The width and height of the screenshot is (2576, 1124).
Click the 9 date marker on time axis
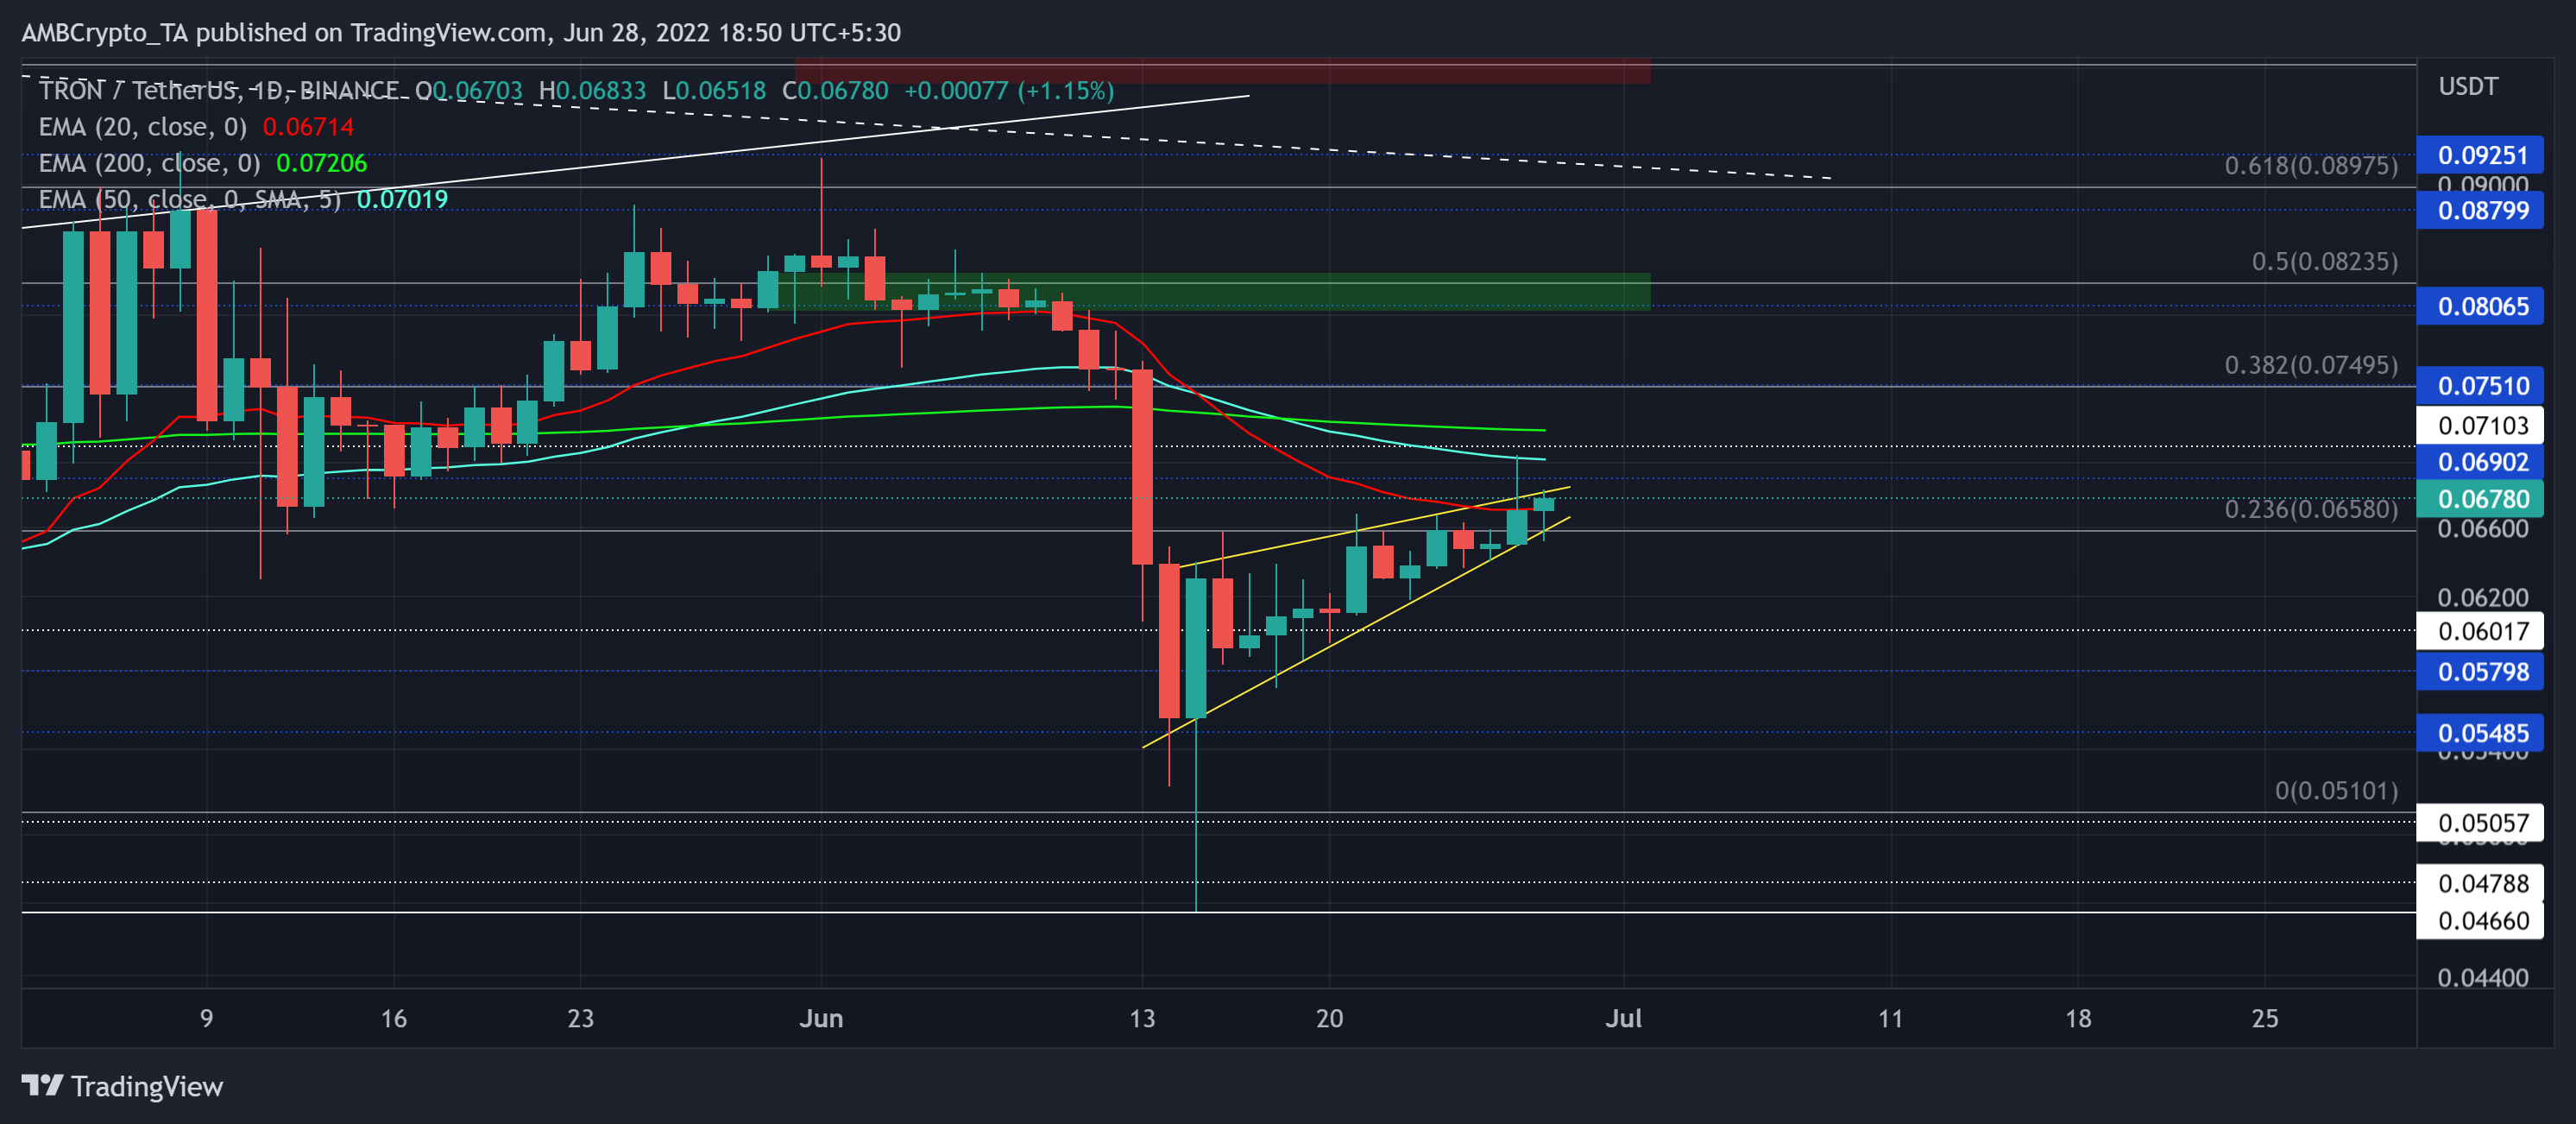click(206, 1019)
